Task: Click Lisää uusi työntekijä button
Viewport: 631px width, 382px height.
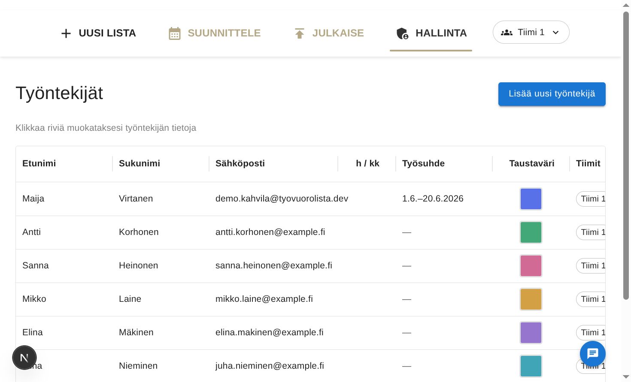Action: point(552,94)
